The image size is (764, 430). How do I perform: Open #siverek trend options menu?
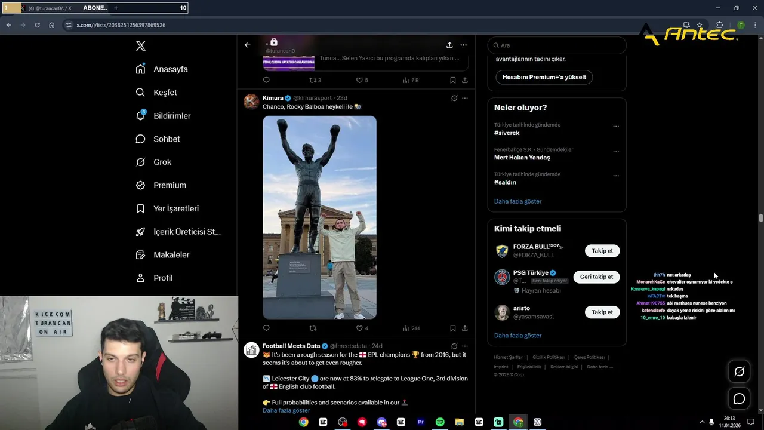pyautogui.click(x=616, y=126)
